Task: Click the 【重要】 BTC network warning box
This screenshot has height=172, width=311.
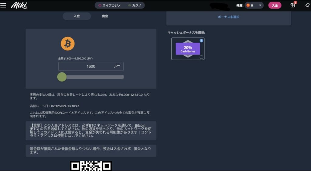Action: pos(91,131)
